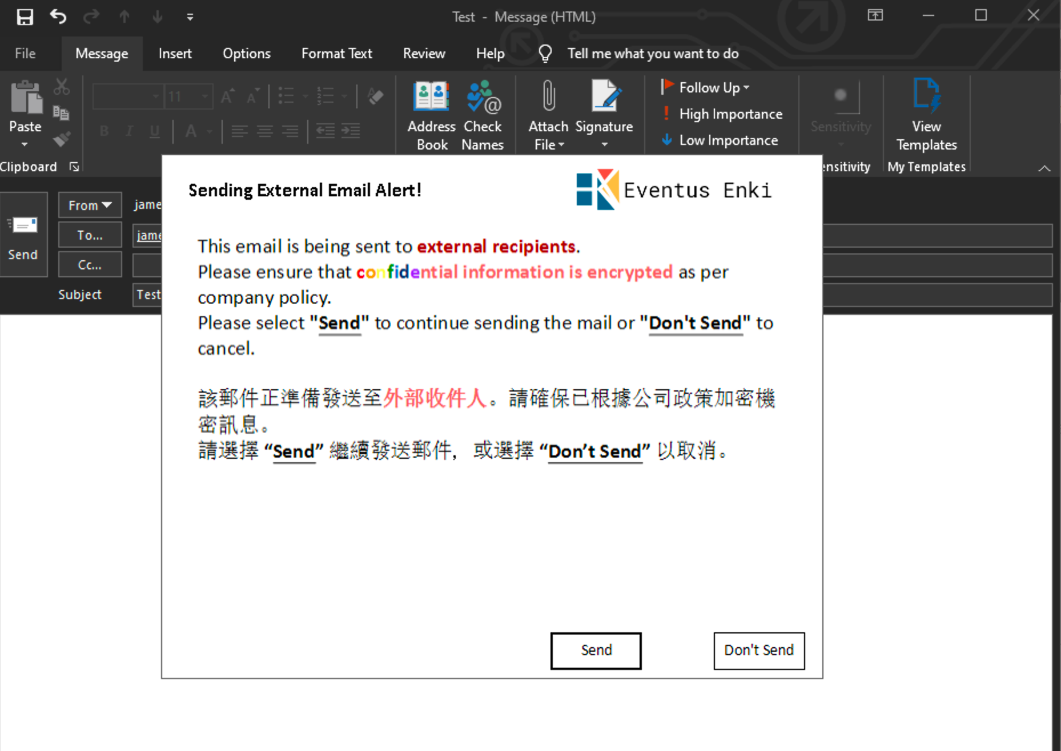Toggle High Importance
The image size is (1061, 751).
722,114
